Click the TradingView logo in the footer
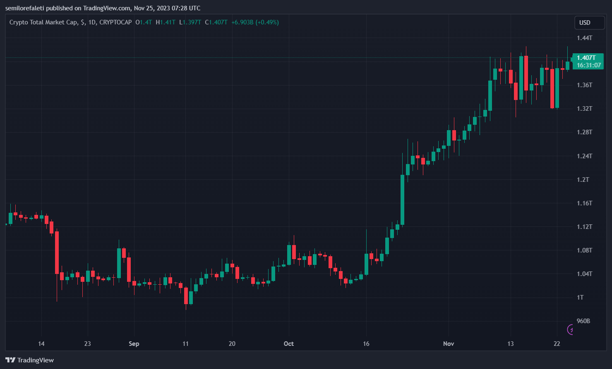Screen dimensions: 612x369 pos(30,360)
